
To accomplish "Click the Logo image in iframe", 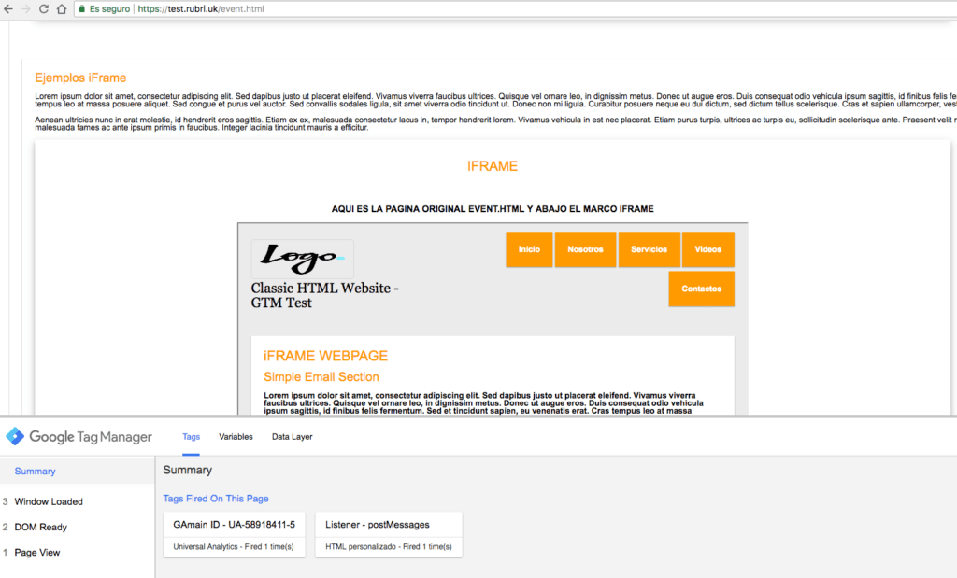I will [302, 257].
